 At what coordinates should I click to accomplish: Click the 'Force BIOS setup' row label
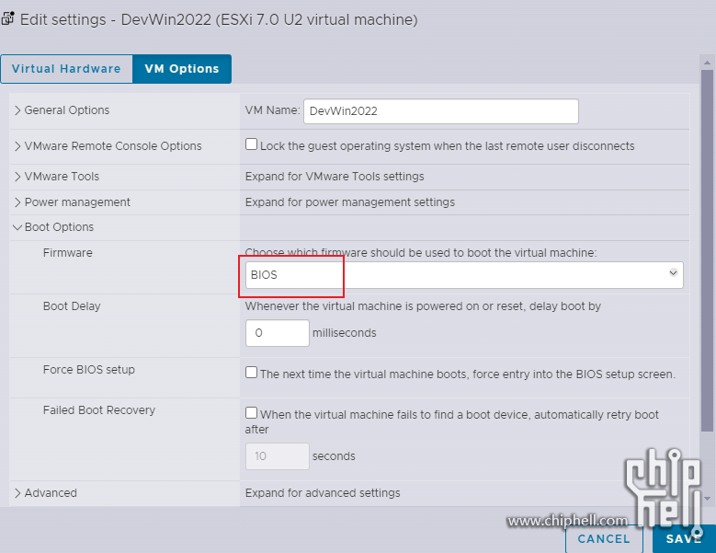[89, 370]
